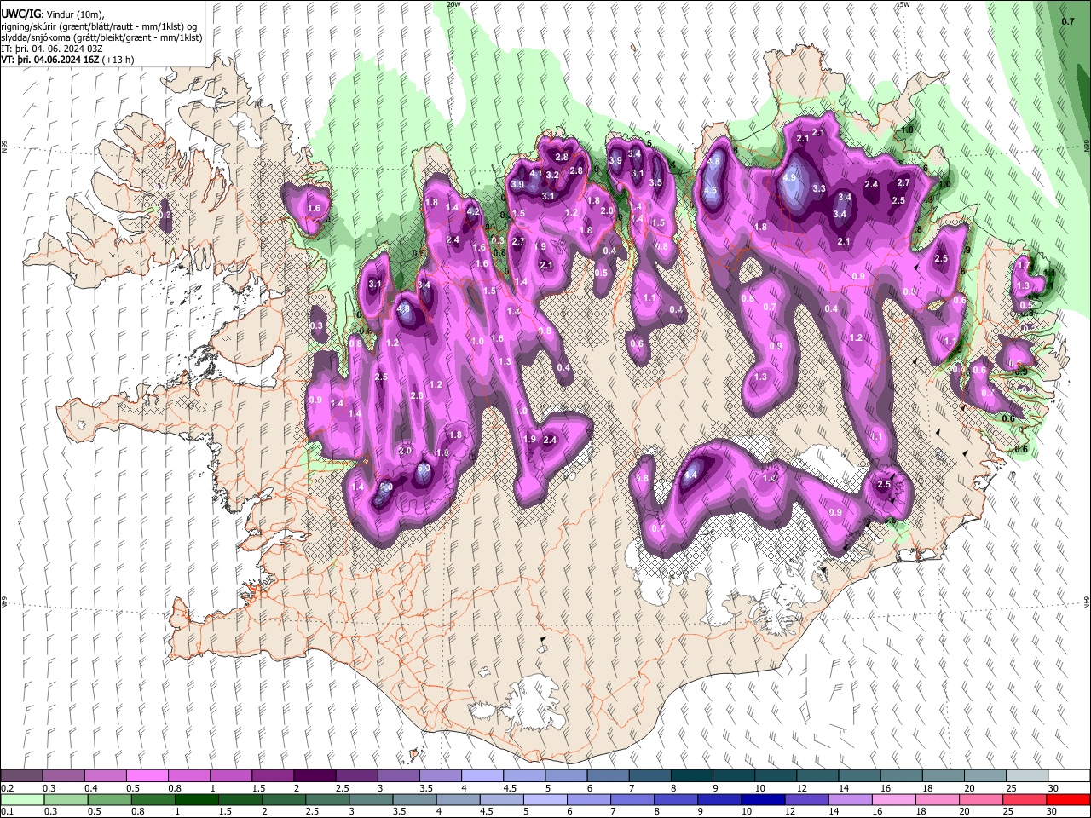Click the rain legend swatch between 25 and 30

[x=1025, y=799]
